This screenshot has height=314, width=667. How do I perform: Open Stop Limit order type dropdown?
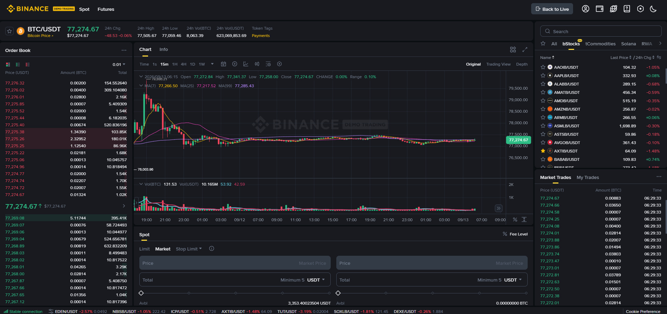coord(189,249)
